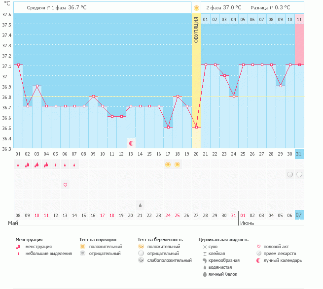Click the month label Июнь
This screenshot has width=323, height=289.
[247, 223]
